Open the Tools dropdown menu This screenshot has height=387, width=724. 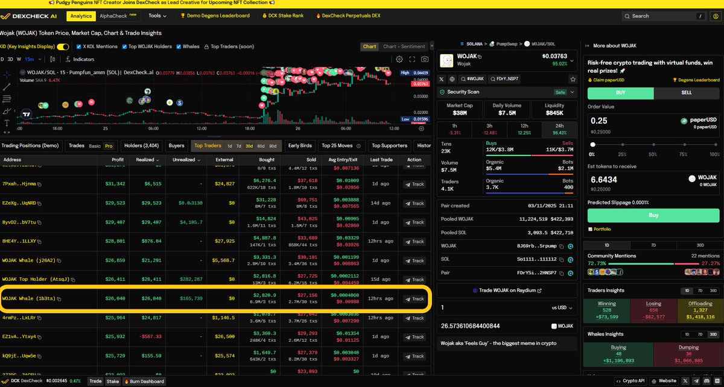158,16
